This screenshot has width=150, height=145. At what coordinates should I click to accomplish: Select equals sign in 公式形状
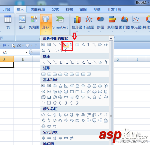66,138
